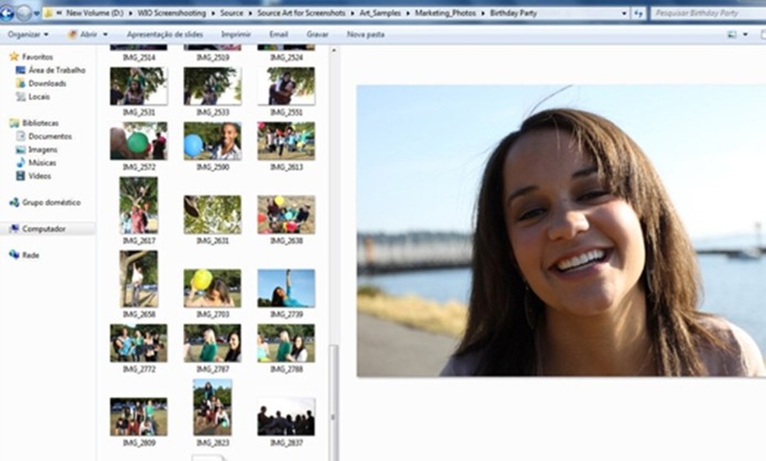Screen dimensions: 766x461
Task: Select thumbnail IMG_2531
Action: coord(139,86)
